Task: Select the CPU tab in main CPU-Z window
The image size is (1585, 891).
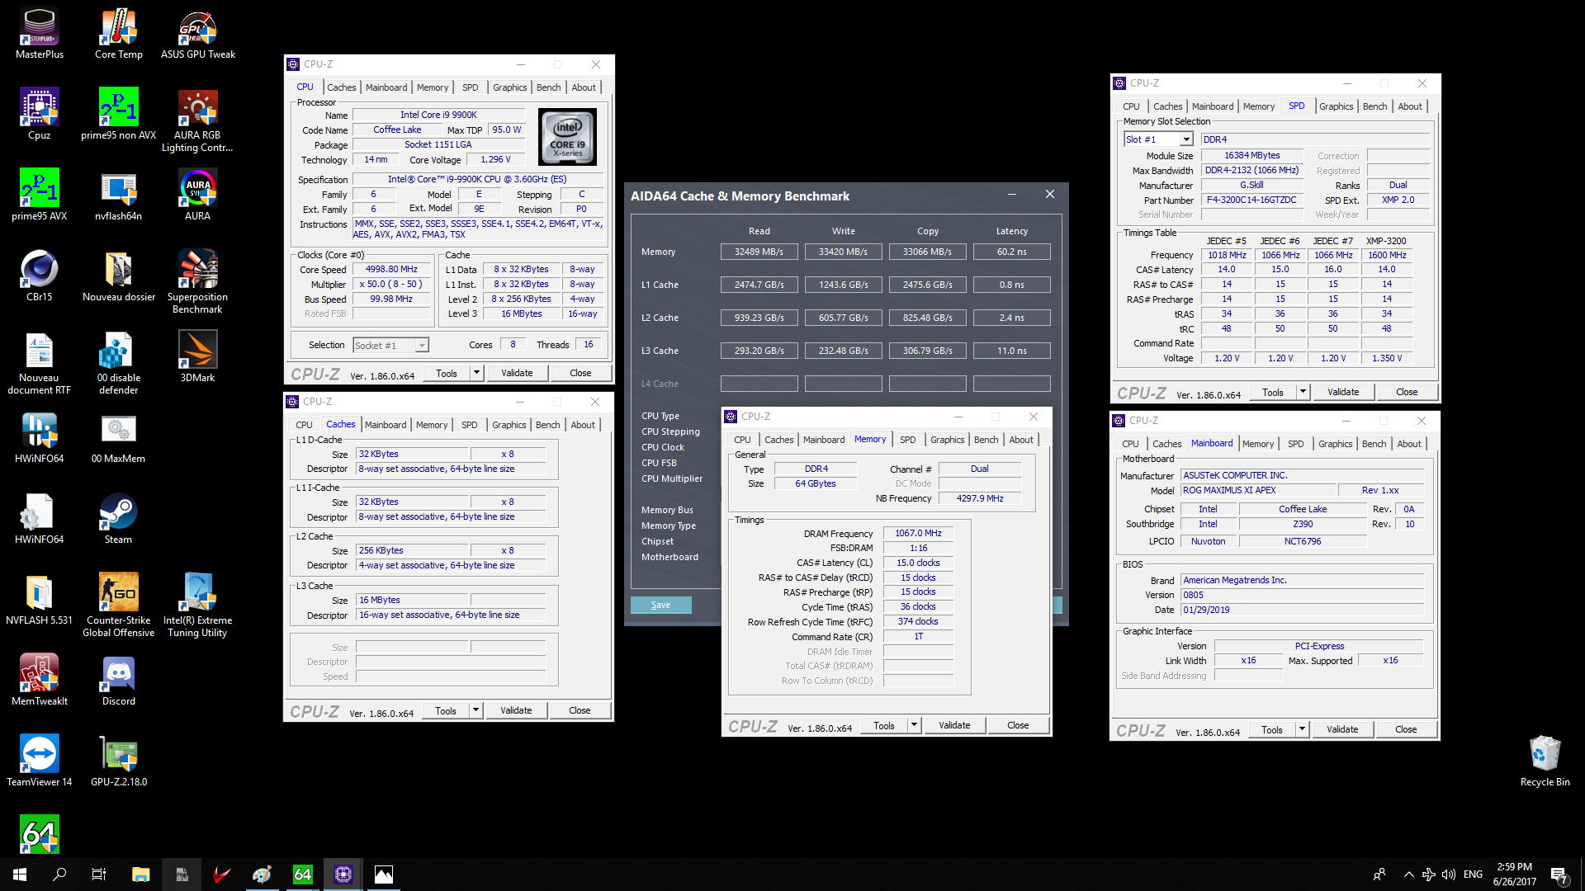Action: click(305, 87)
